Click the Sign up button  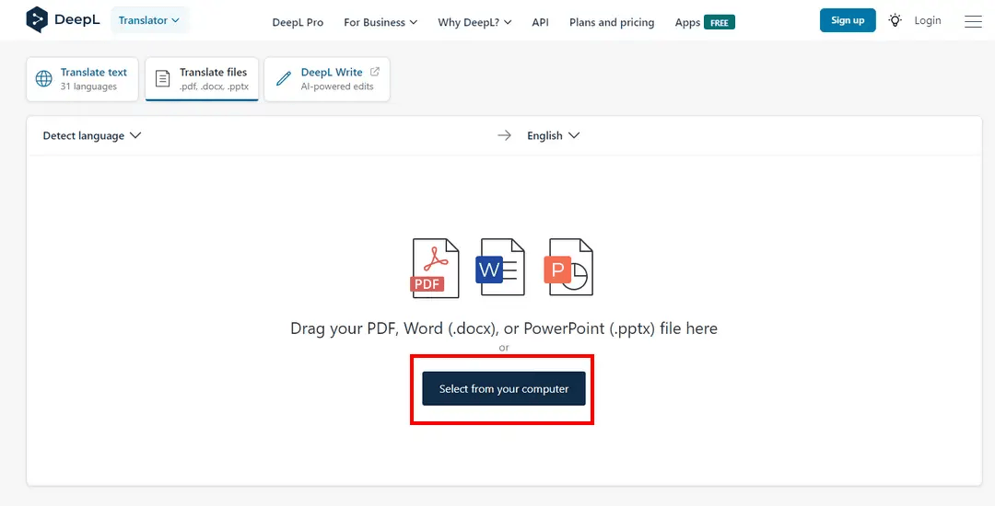[x=848, y=20]
